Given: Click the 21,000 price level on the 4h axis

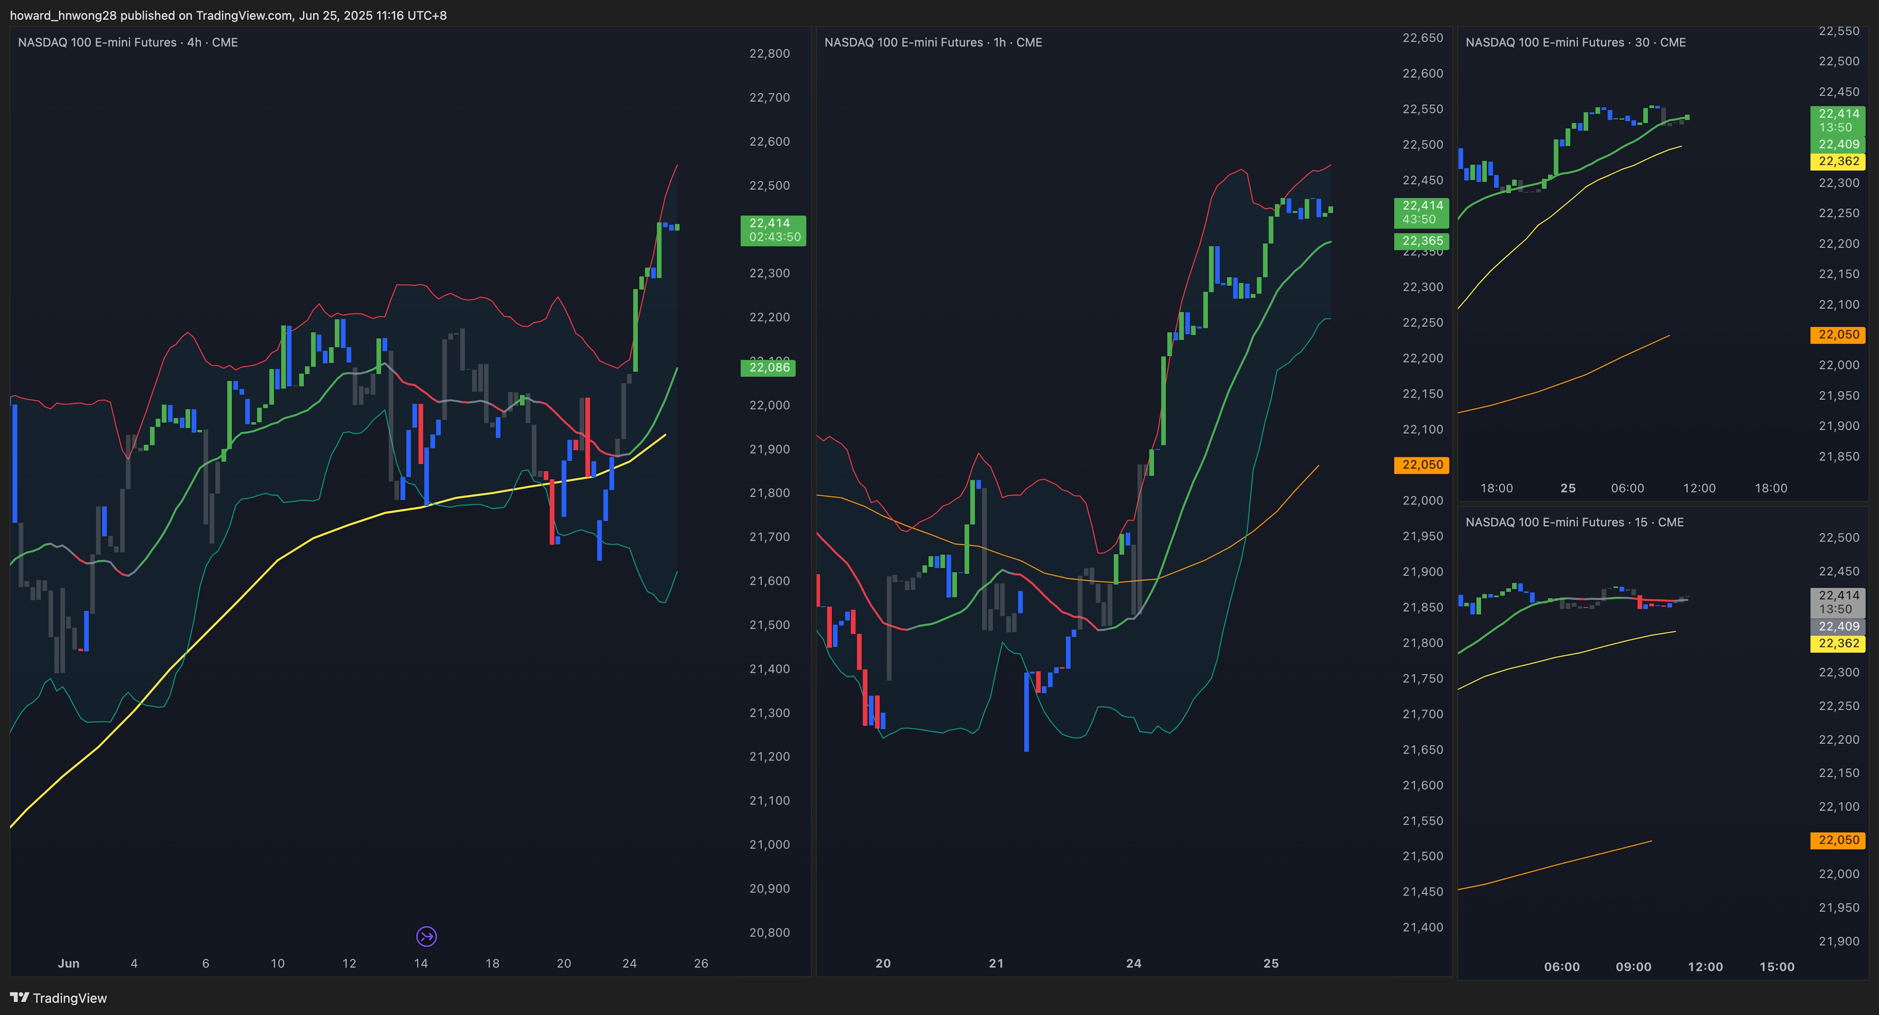Looking at the screenshot, I should click(770, 844).
